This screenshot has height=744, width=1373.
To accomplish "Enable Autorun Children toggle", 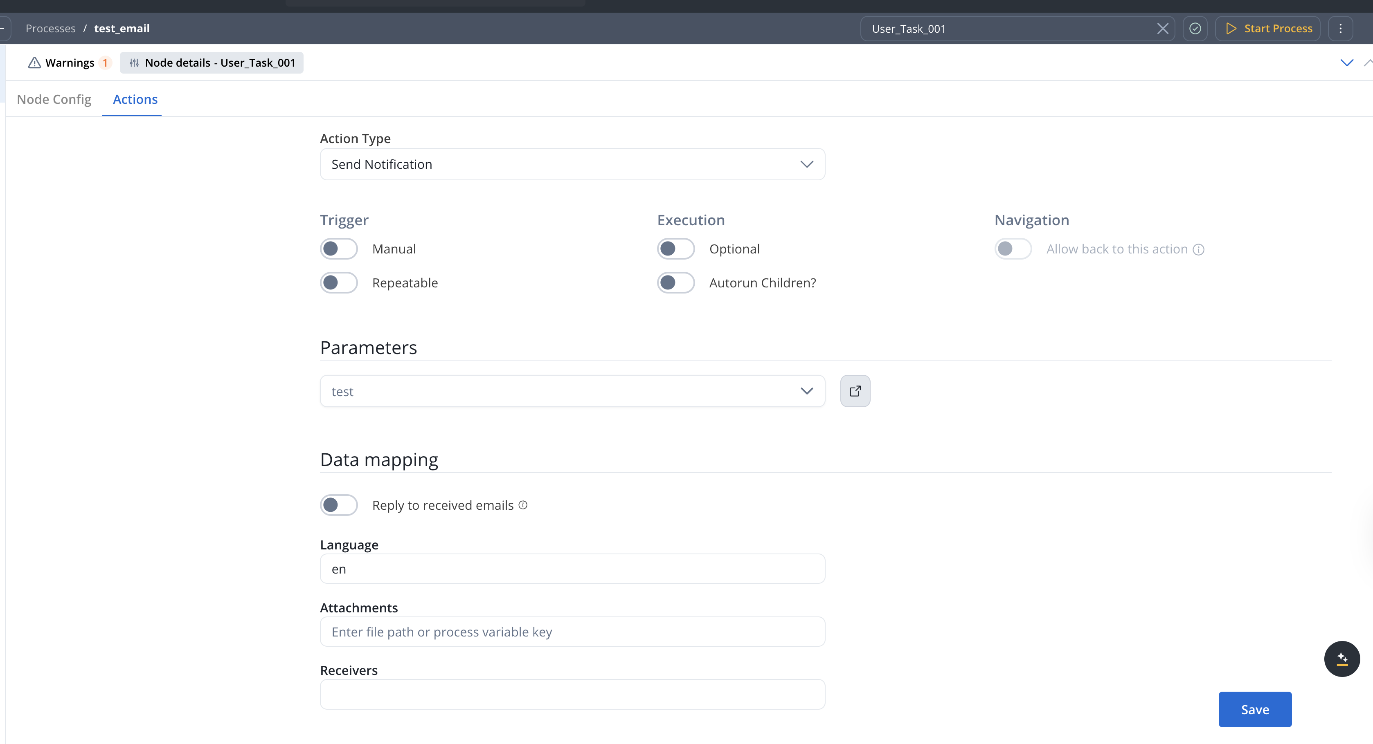I will point(675,283).
